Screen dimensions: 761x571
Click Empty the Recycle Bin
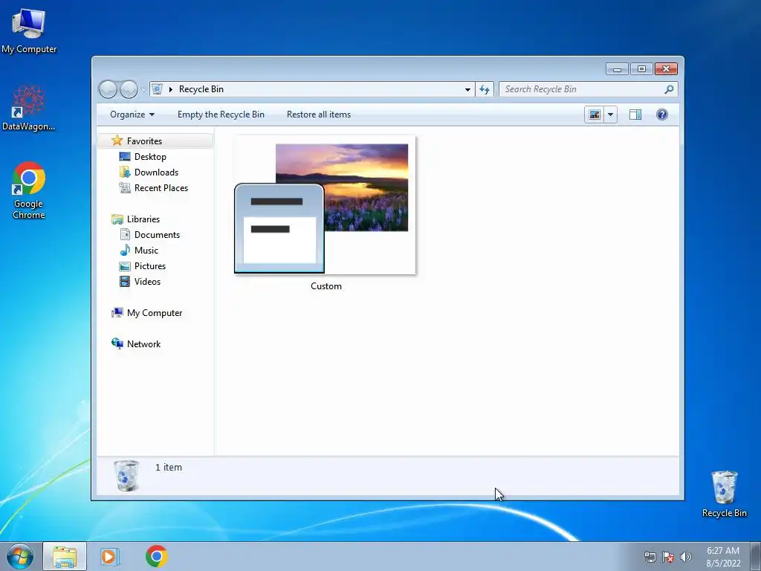pos(221,114)
